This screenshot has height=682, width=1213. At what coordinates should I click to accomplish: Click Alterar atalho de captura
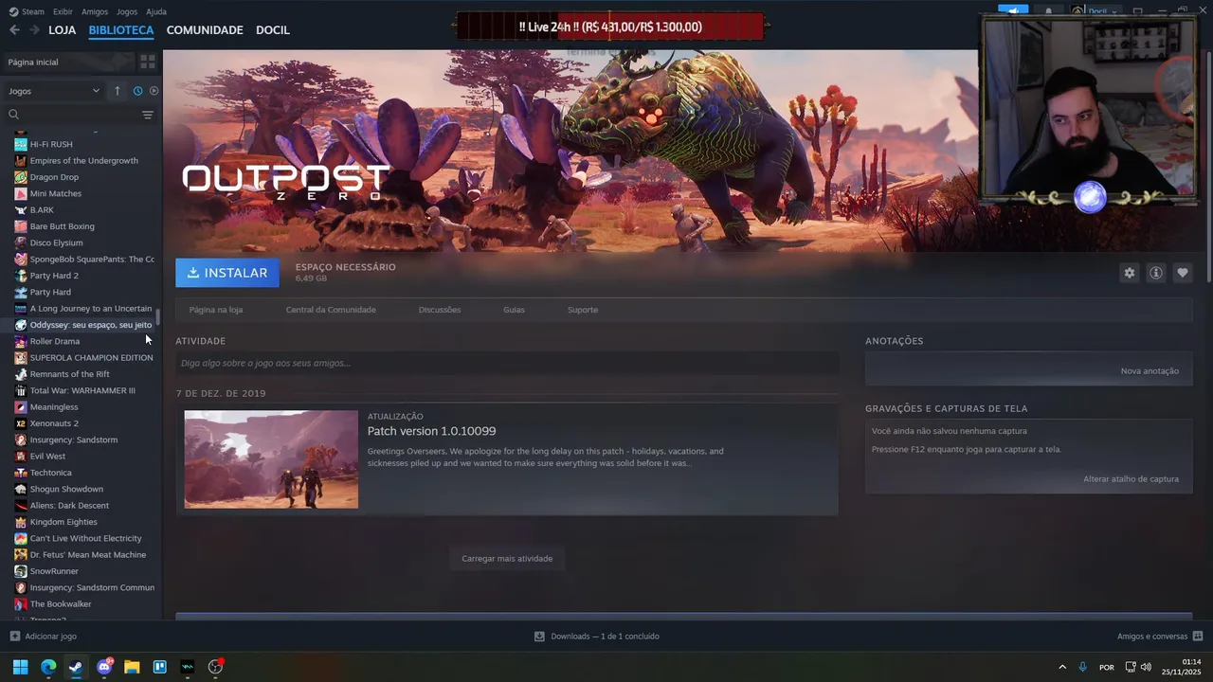(x=1131, y=479)
